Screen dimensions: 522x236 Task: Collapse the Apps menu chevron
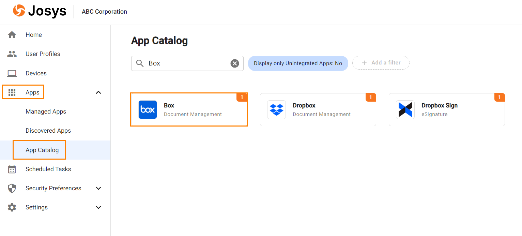point(98,92)
